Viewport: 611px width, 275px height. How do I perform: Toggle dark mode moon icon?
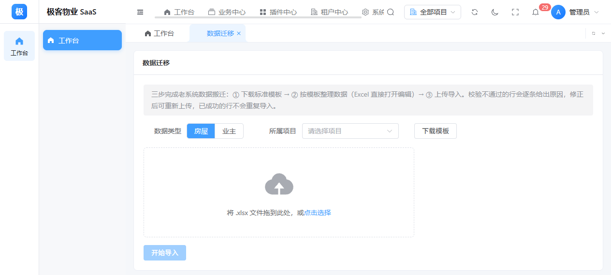(495, 12)
